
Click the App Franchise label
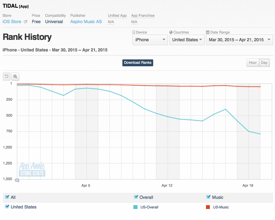pos(143,15)
